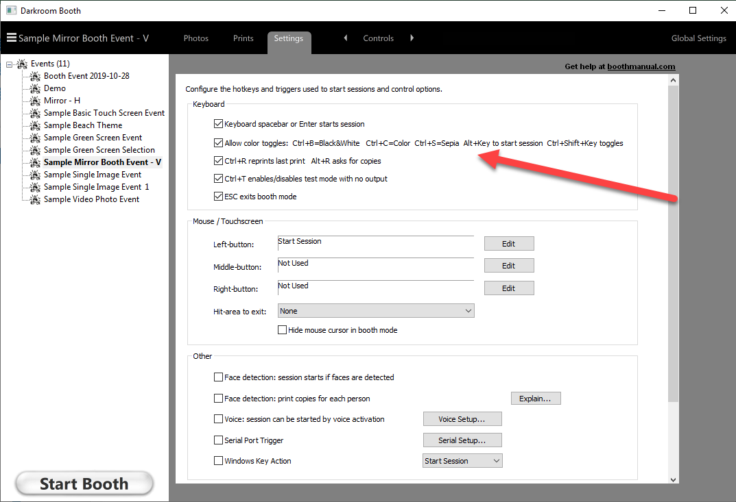Open Voice Setup...

462,419
